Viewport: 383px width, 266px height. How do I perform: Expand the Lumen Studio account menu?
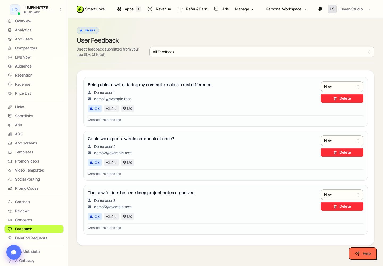(349, 9)
